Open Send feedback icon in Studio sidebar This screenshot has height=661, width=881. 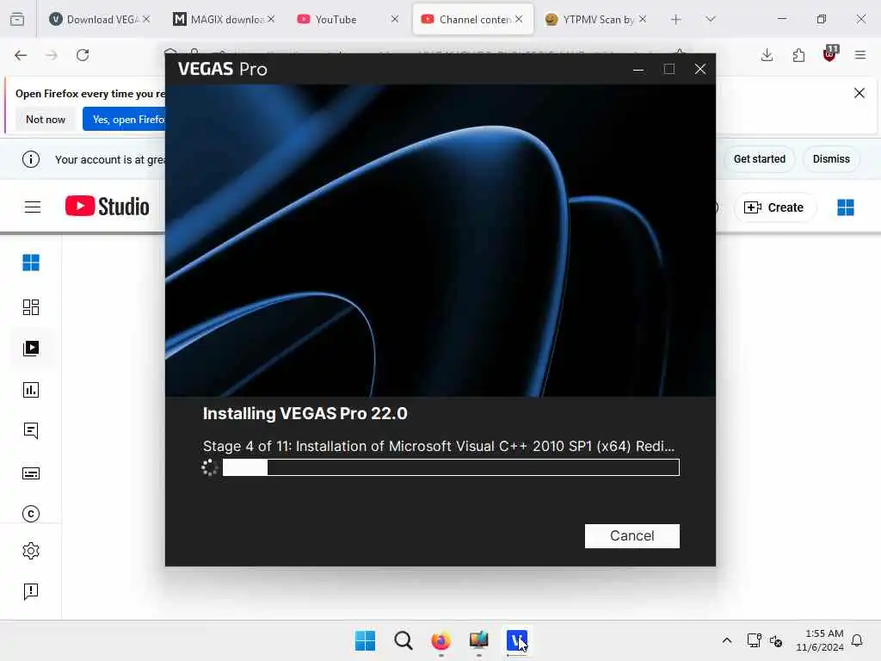[31, 591]
